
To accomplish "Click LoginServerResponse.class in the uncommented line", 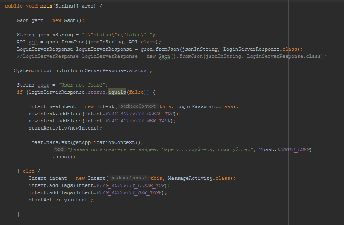I will (x=260, y=49).
